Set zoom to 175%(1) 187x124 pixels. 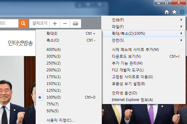(x=69, y=77)
